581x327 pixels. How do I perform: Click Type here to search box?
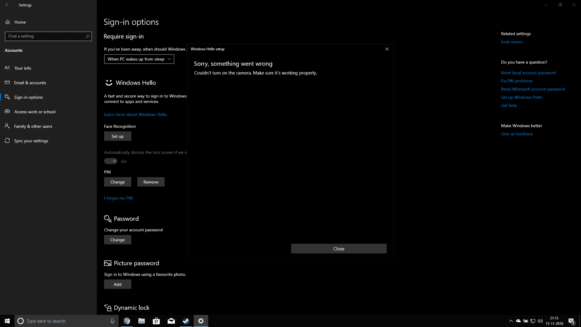pyautogui.click(x=67, y=321)
